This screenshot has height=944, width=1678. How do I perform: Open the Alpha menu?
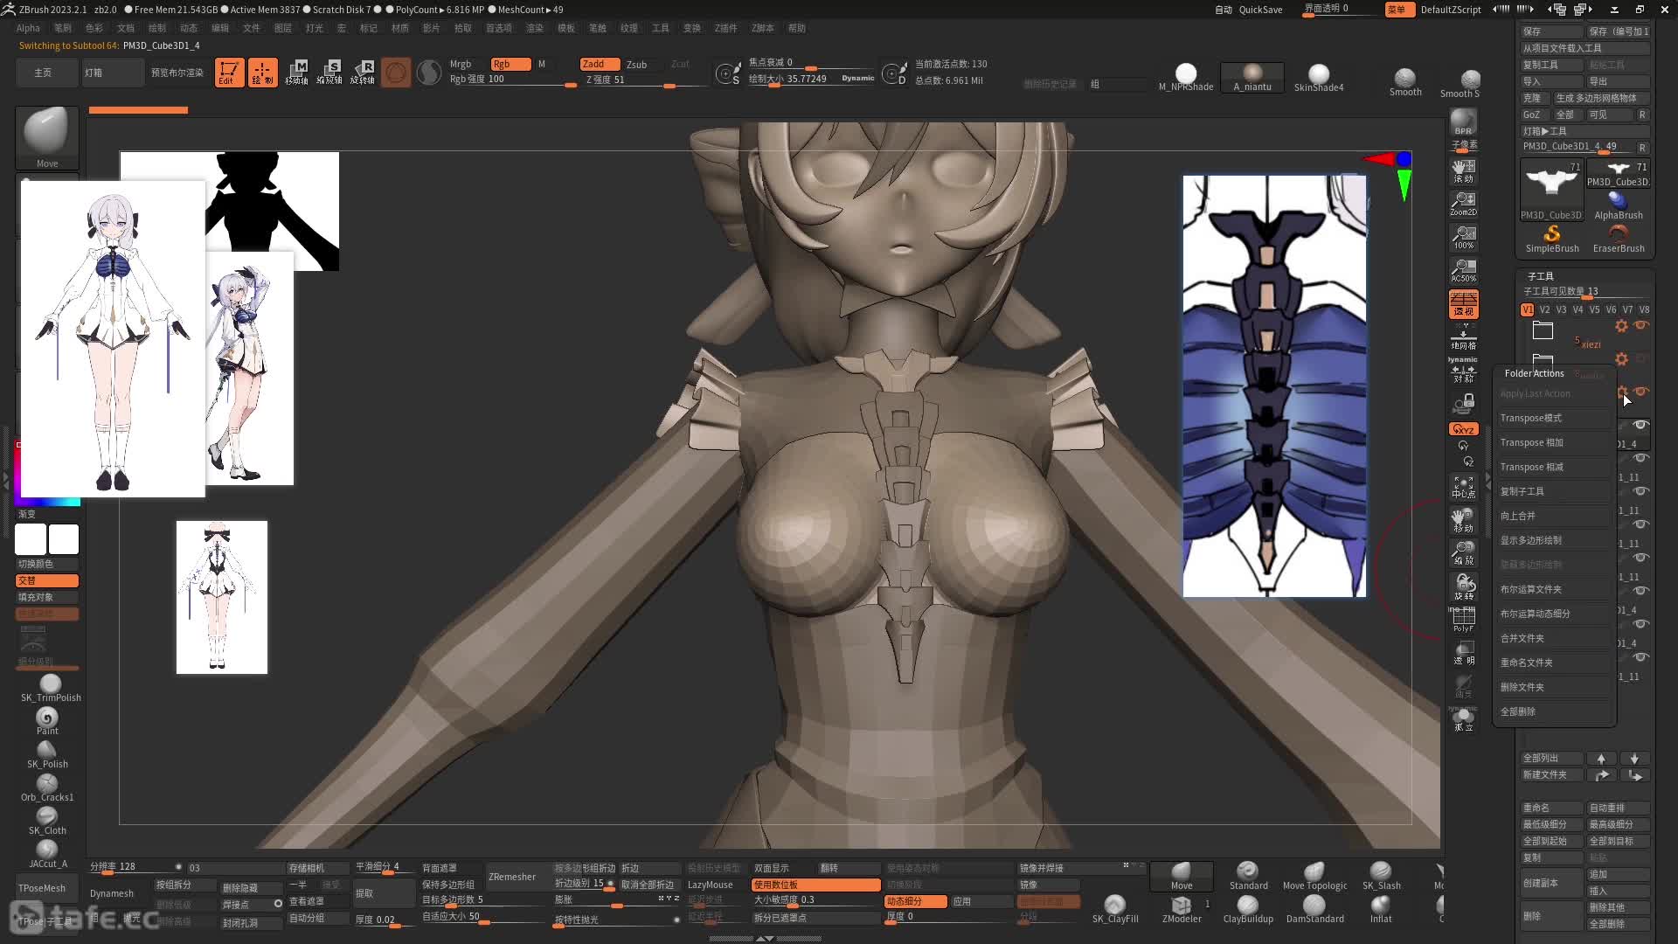(28, 28)
